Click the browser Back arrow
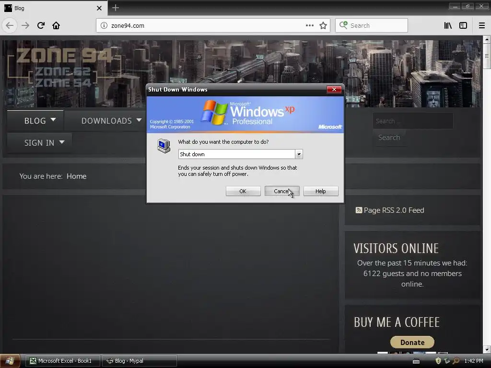The height and width of the screenshot is (368, 491). [10, 25]
